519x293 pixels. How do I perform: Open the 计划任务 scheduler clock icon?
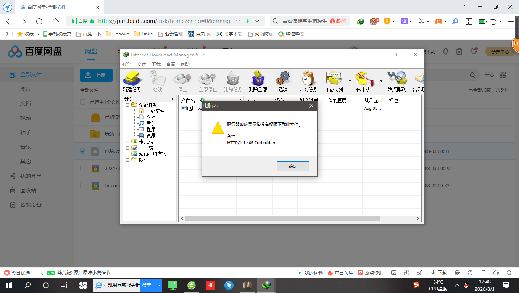(308, 82)
